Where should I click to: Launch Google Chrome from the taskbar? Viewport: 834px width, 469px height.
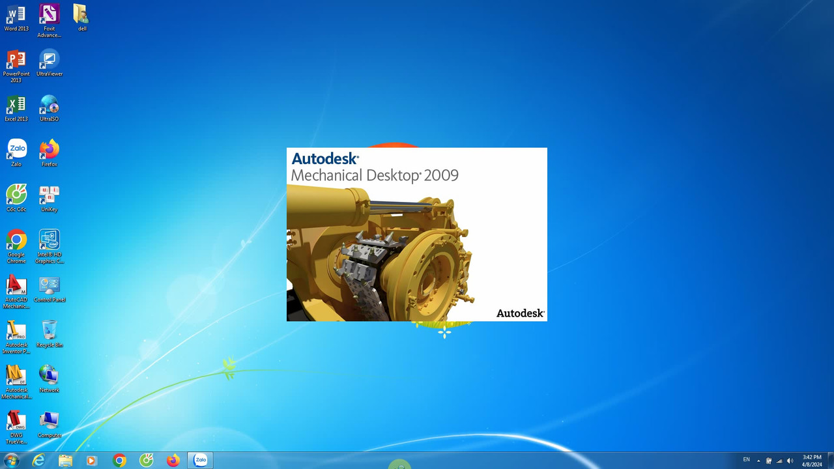pos(119,461)
